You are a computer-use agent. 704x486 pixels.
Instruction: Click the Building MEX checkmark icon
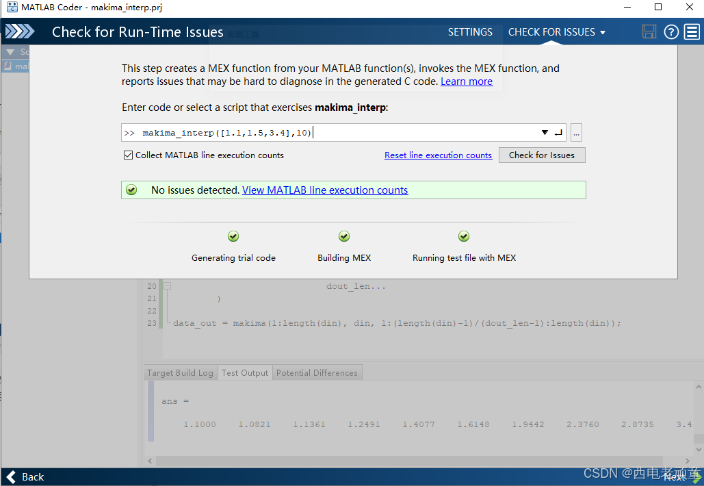tap(344, 236)
